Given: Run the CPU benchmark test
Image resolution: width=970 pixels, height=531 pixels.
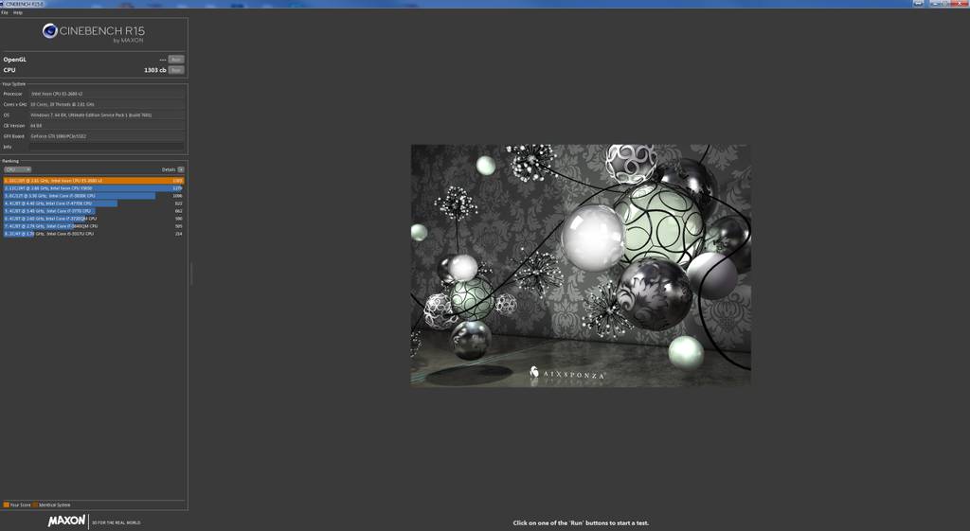Looking at the screenshot, I should pos(176,70).
